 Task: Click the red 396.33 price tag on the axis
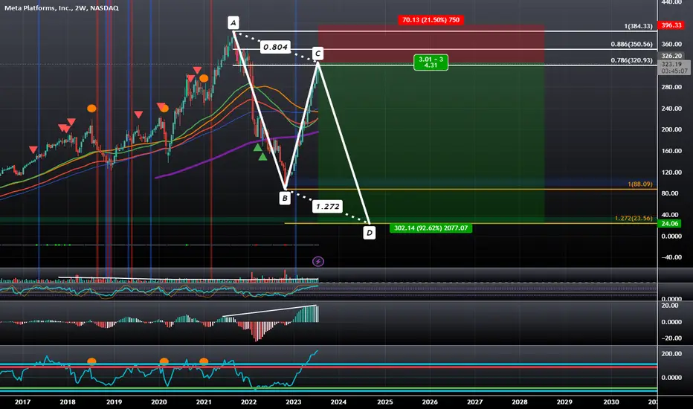point(671,25)
